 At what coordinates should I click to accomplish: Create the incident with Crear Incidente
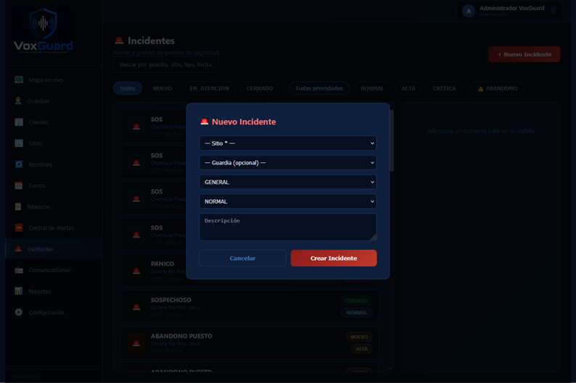click(x=334, y=258)
